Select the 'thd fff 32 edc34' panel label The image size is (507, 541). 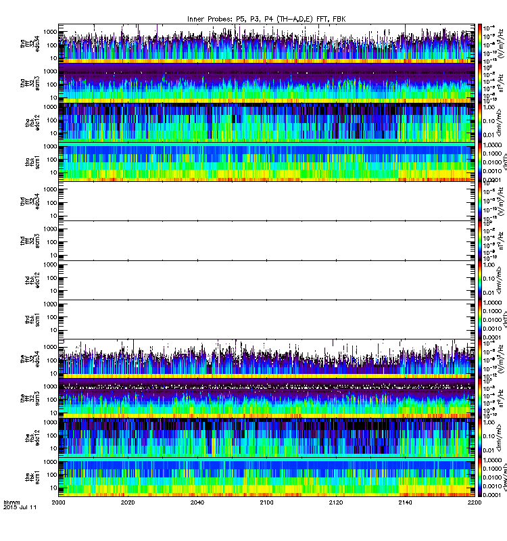[x=30, y=201]
